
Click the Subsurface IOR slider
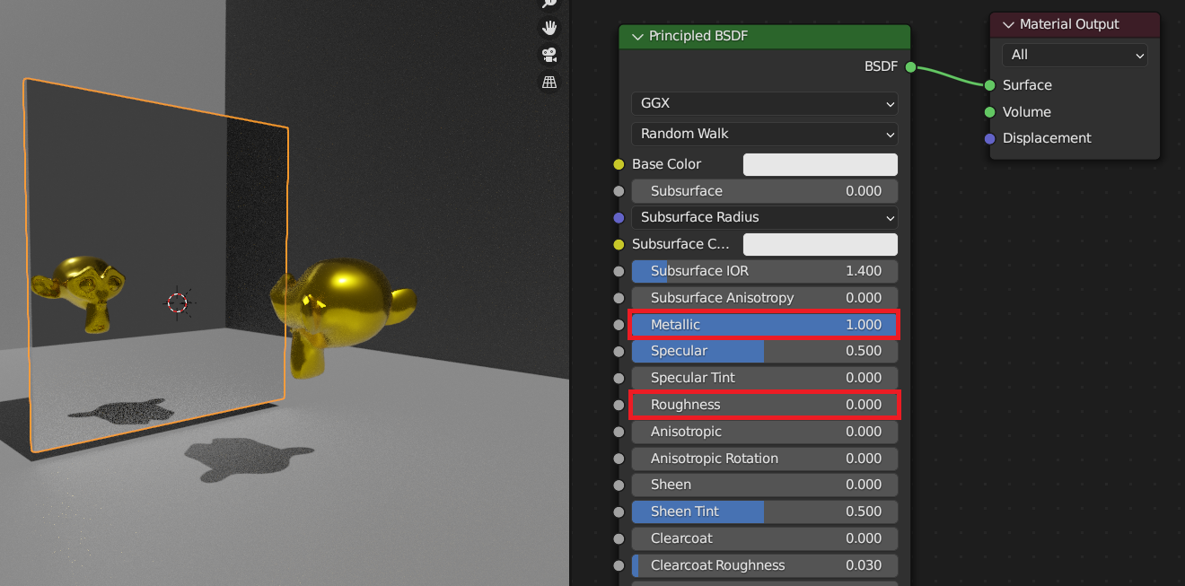764,271
